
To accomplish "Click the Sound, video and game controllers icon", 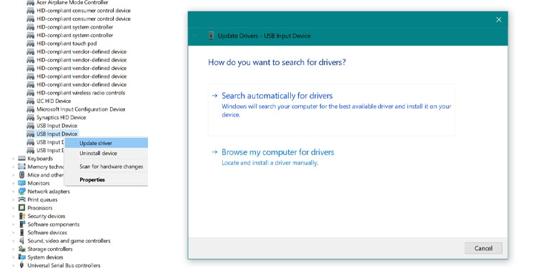I will [x=22, y=241].
